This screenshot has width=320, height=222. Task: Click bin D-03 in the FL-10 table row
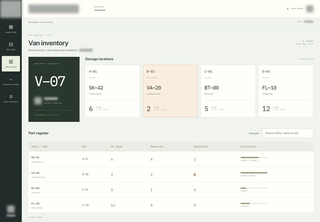(85, 205)
